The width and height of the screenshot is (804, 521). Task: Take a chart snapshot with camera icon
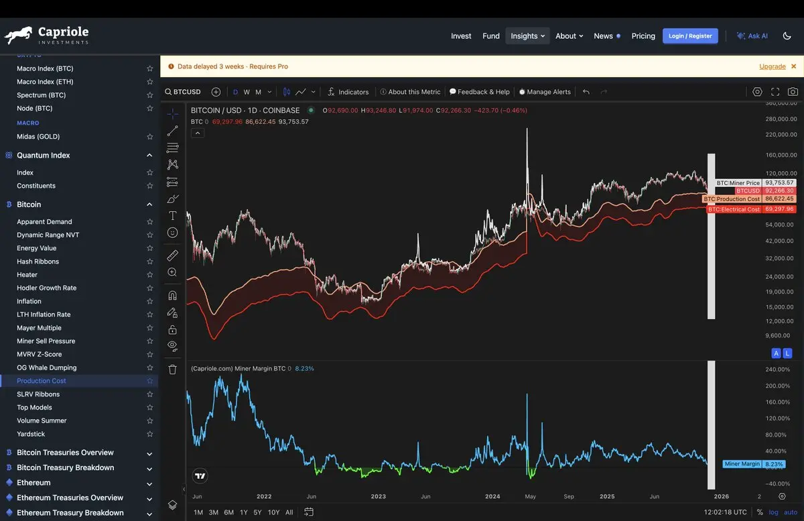(793, 92)
